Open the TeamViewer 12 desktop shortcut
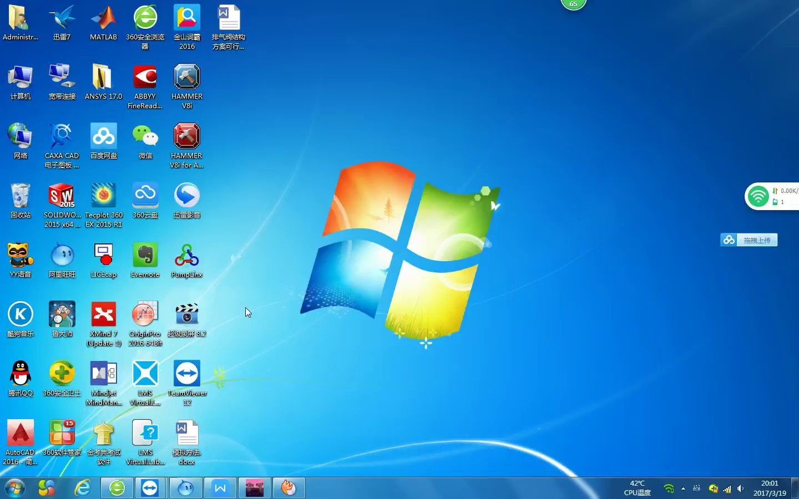The width and height of the screenshot is (799, 499). click(187, 383)
